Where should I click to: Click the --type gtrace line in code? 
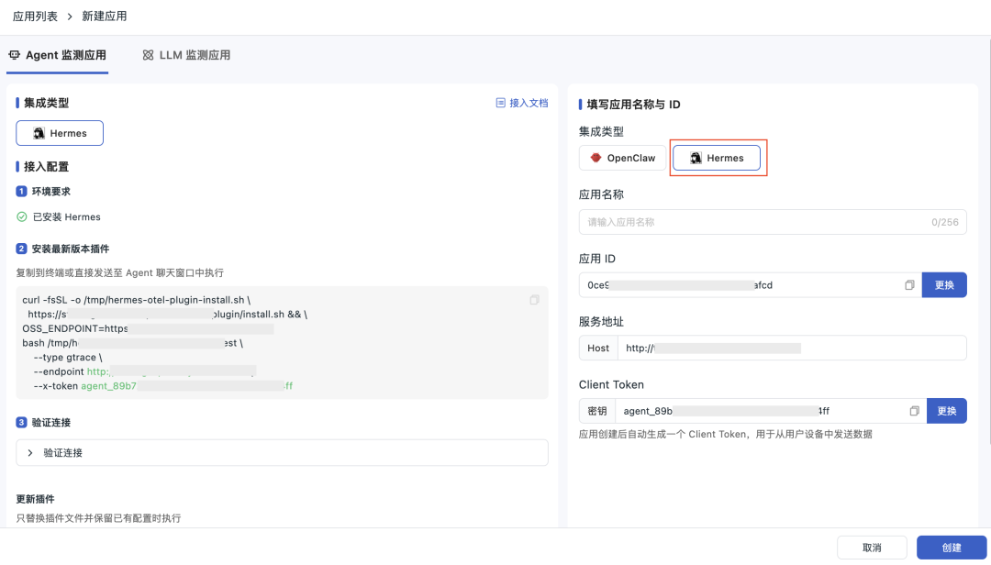[x=68, y=357]
